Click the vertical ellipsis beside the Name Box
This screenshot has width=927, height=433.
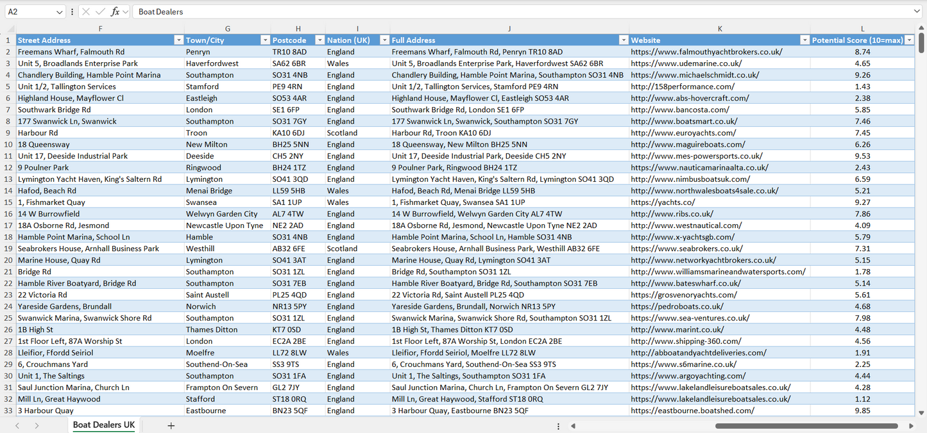72,12
